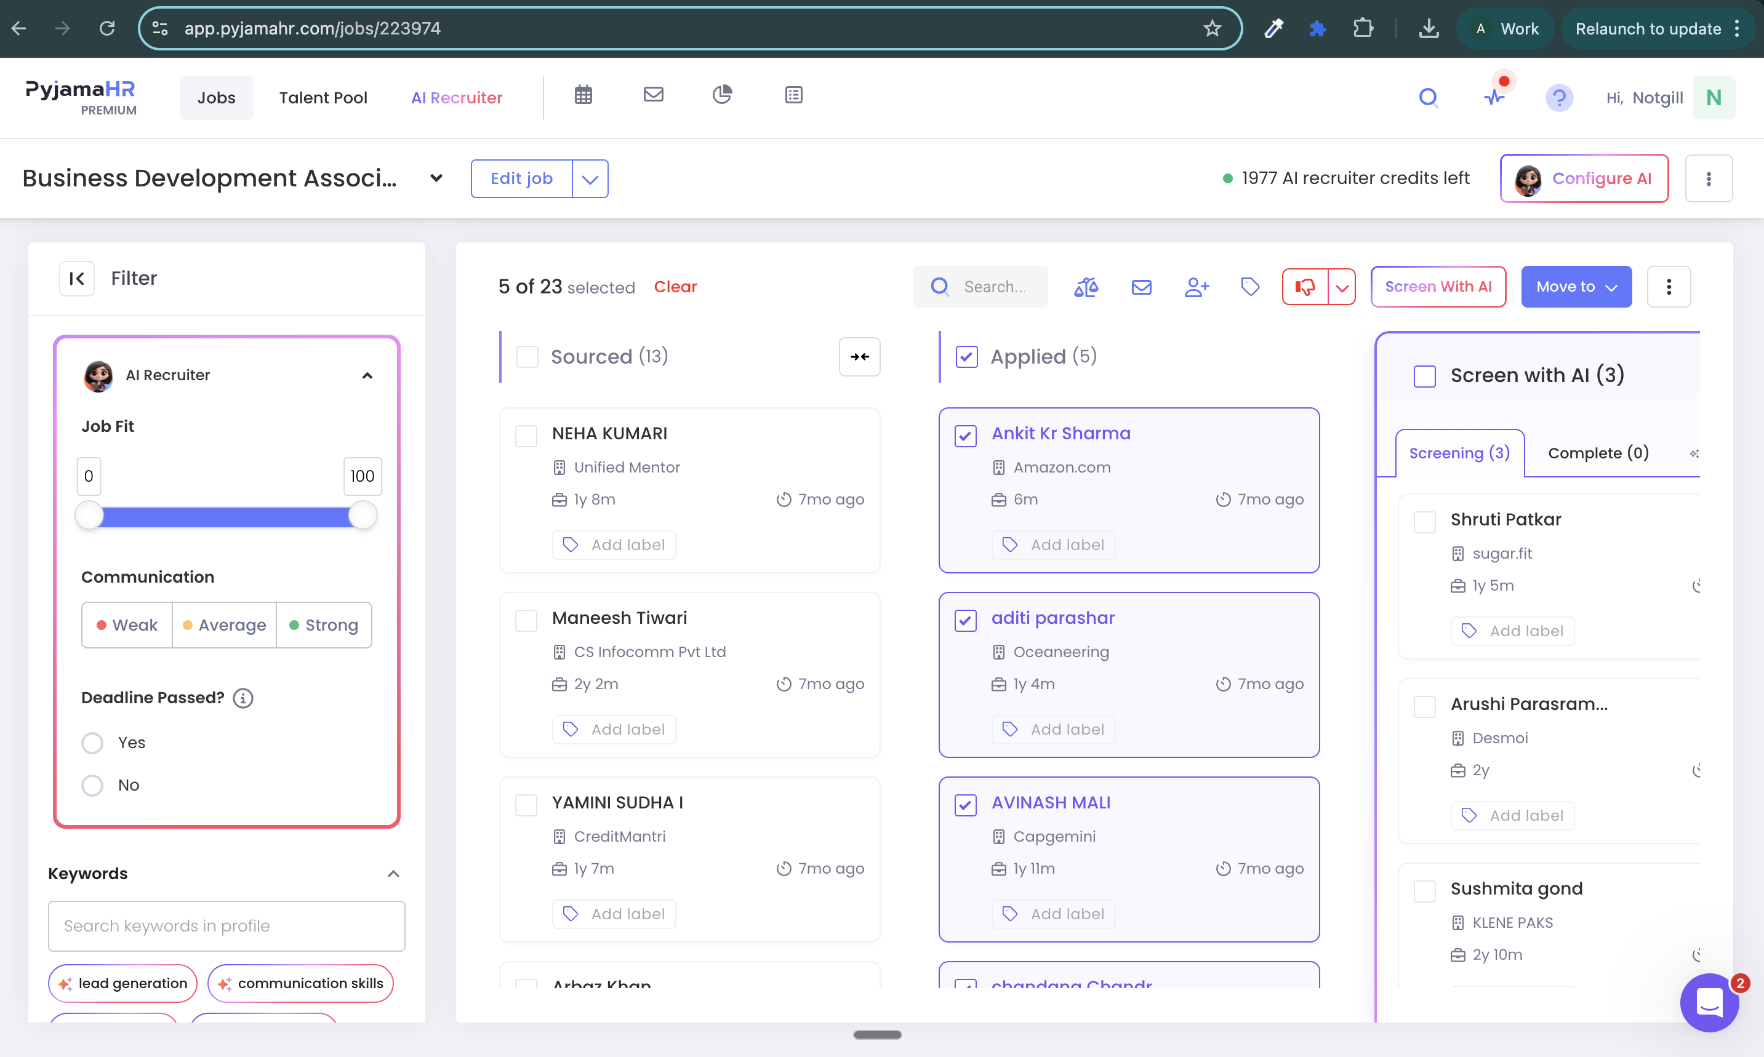Open the activity pulse notification icon
The height and width of the screenshot is (1057, 1764).
pyautogui.click(x=1494, y=98)
